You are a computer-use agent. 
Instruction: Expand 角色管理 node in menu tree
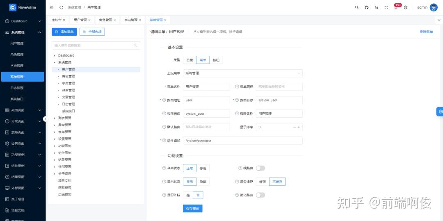coord(59,77)
